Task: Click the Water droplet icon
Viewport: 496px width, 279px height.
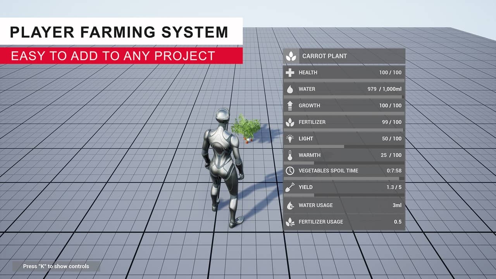Action: point(290,89)
